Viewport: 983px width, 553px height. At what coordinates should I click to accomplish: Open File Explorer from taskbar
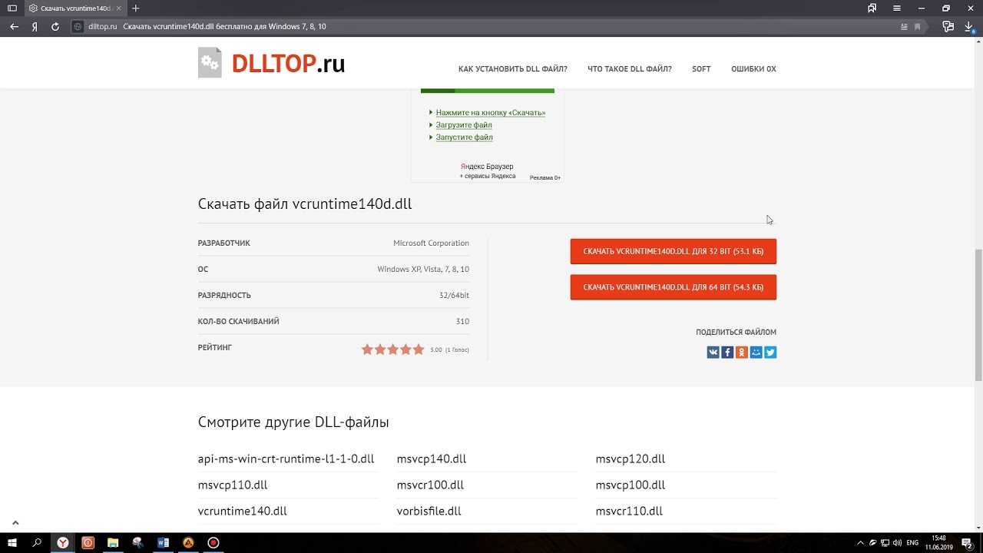113,542
